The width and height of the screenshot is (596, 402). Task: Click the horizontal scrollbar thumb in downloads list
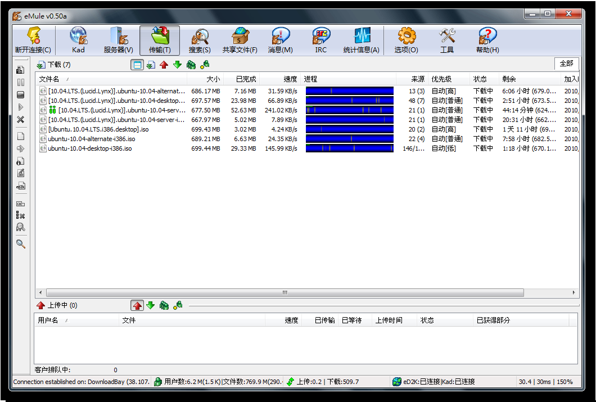tap(285, 292)
